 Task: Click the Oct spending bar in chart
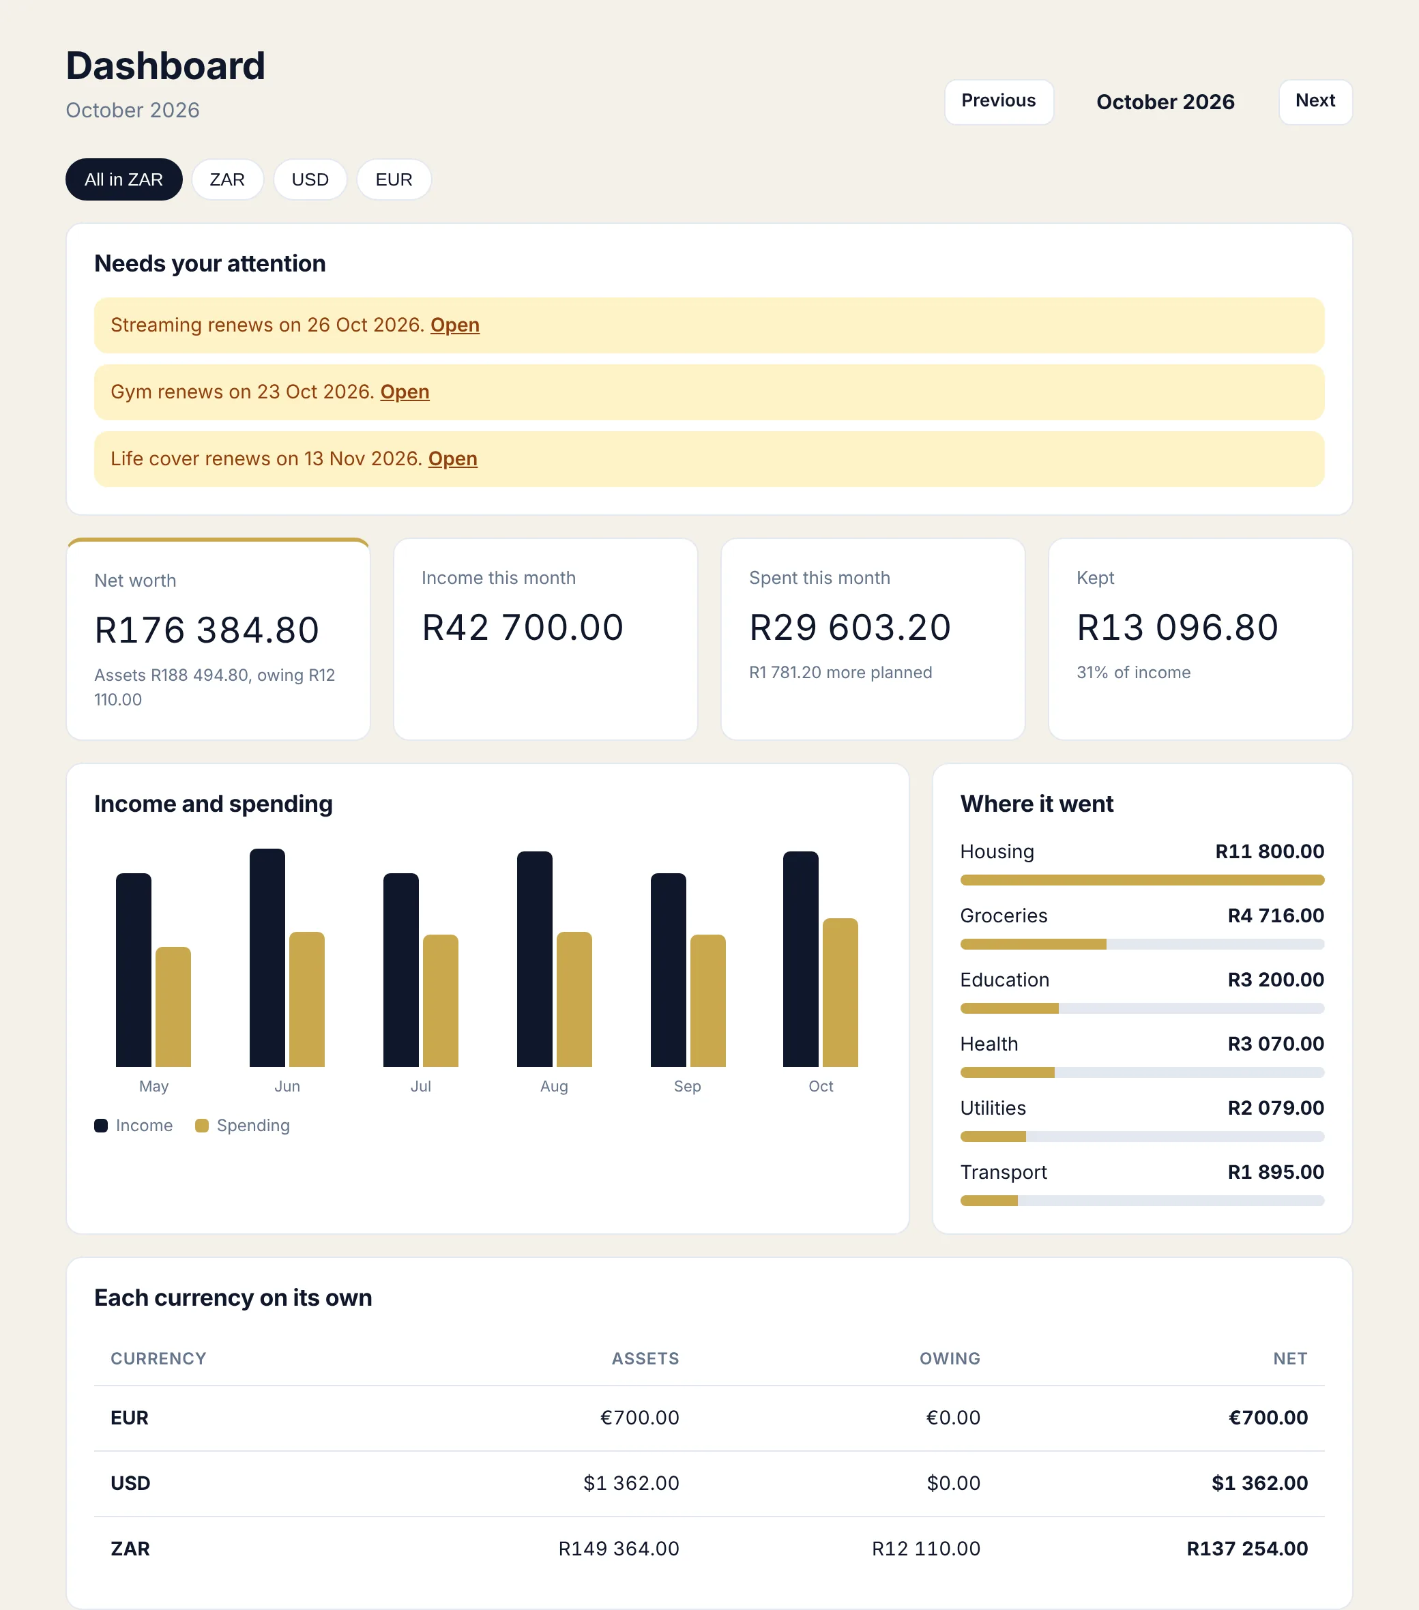click(840, 993)
